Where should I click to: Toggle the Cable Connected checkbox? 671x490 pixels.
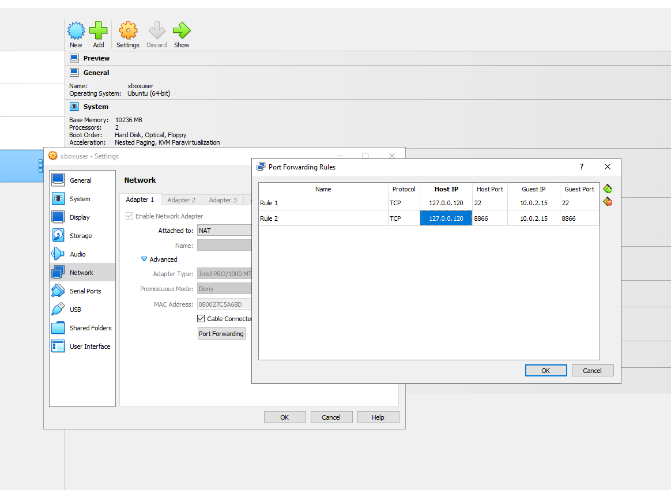click(x=201, y=319)
